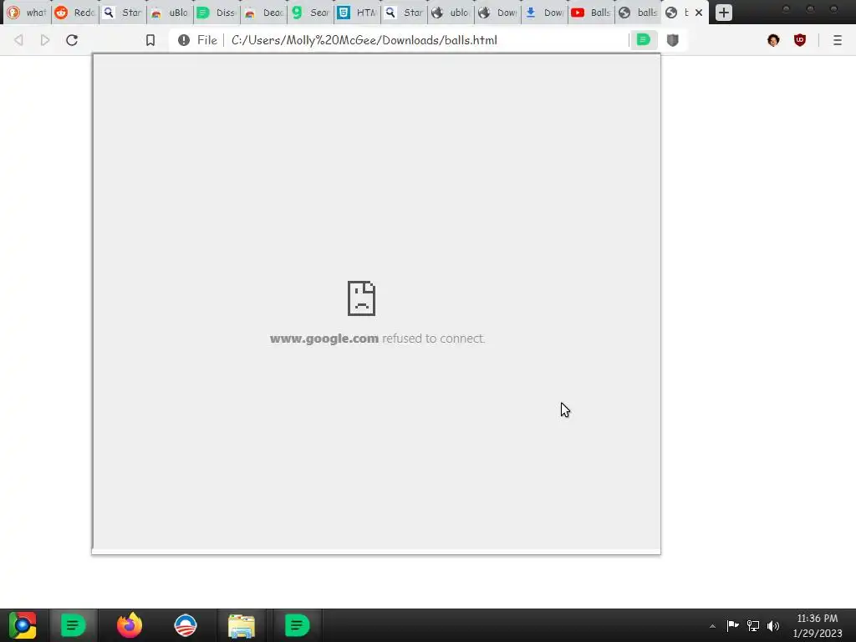Open a new tab

(723, 13)
